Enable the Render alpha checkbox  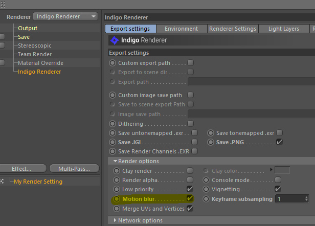pos(190,179)
